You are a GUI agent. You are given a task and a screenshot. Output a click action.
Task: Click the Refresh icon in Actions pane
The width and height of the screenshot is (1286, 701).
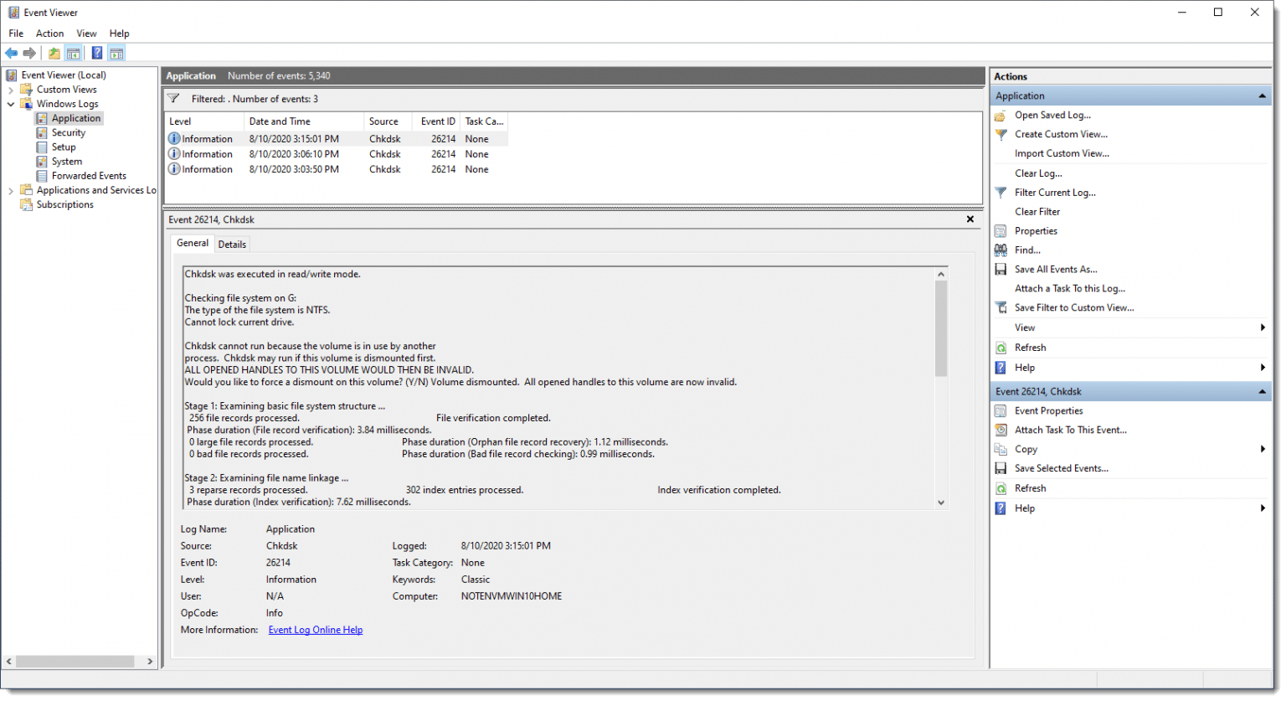click(1001, 347)
